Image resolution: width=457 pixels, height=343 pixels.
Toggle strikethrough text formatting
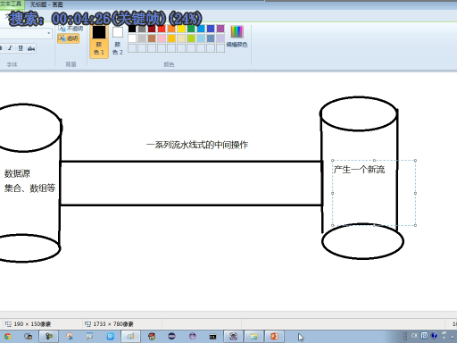tap(31, 48)
